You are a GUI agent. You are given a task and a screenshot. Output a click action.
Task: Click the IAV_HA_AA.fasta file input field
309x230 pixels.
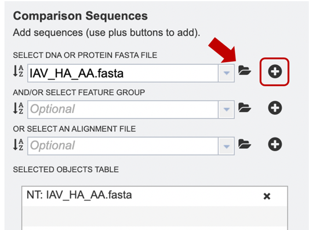123,73
